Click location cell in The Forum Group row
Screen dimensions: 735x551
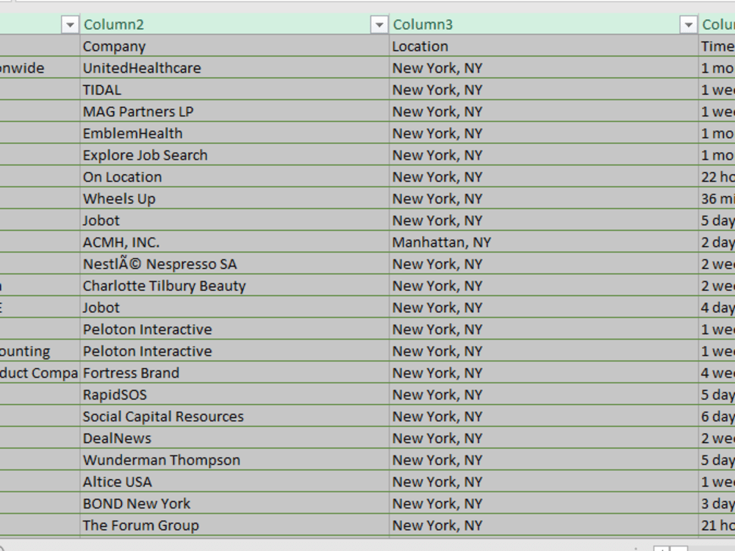pos(544,525)
